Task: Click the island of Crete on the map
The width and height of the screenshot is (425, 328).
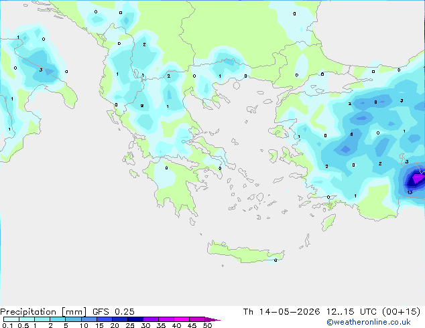Action: coord(245,252)
